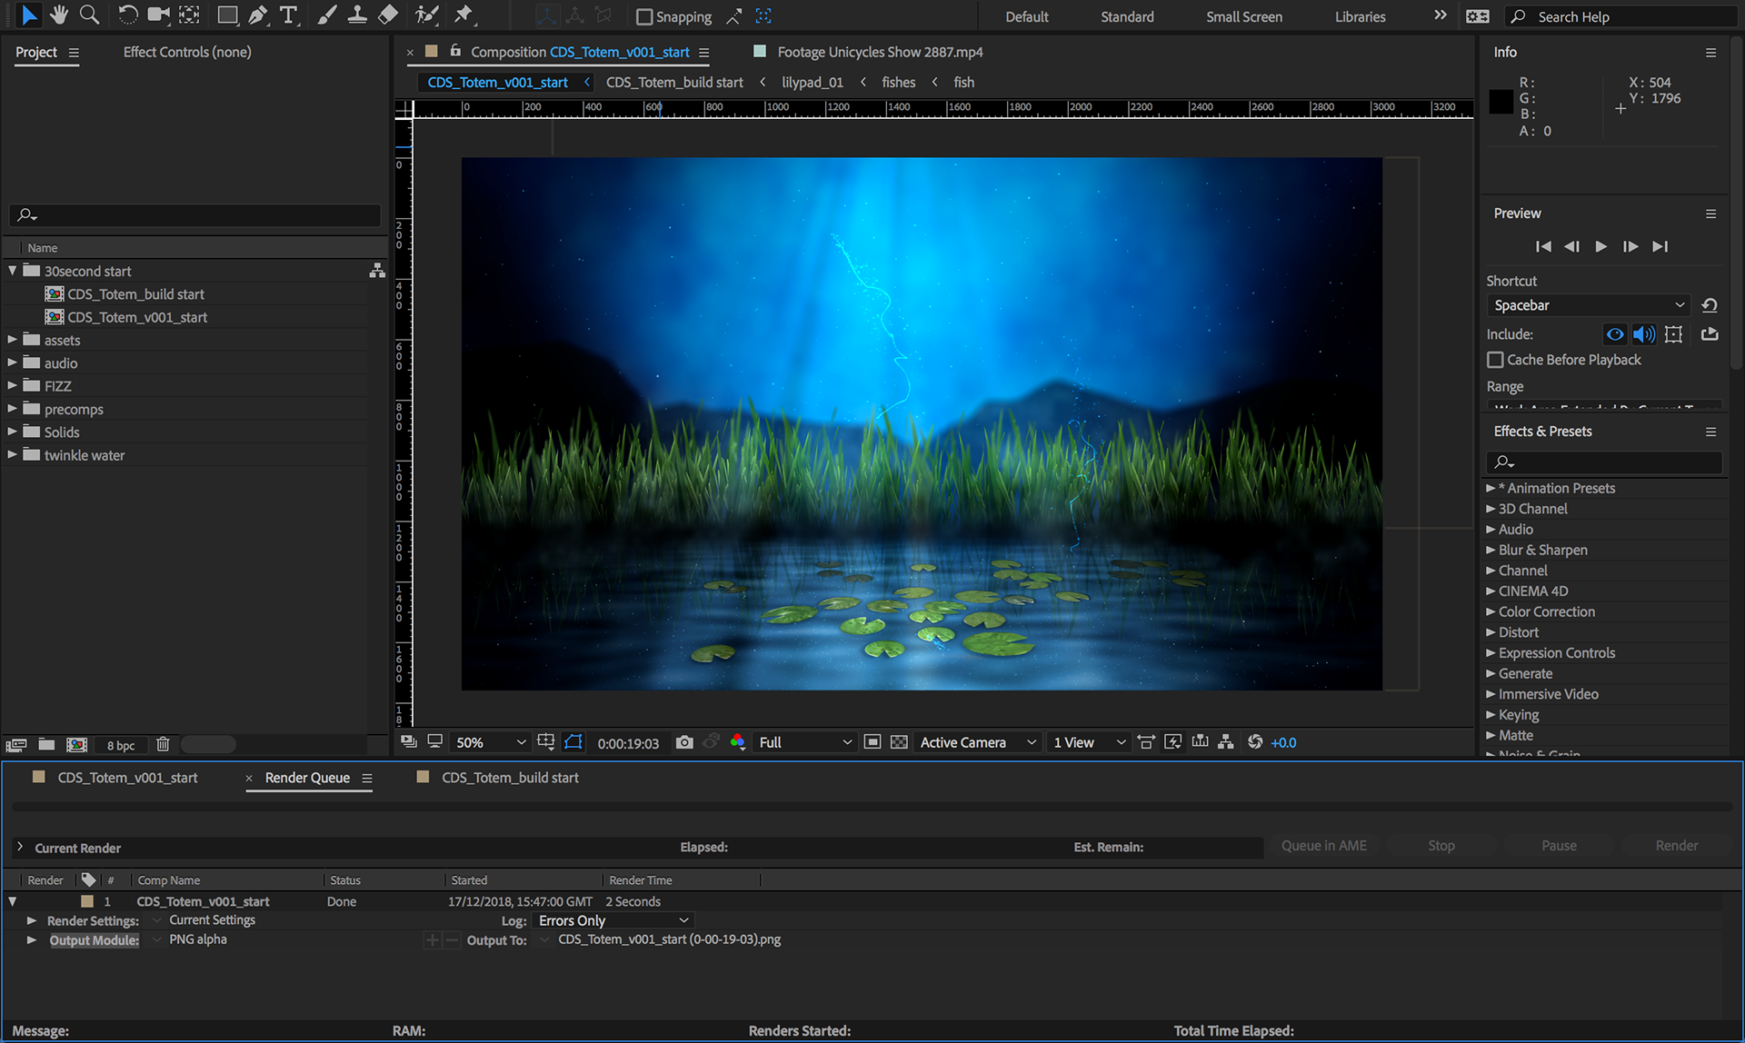Click the Pause render button
Screen dimensions: 1745x1043
pyautogui.click(x=1559, y=846)
